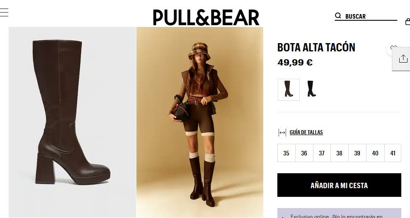
Task: Select the black boot color swatch
Action: pos(311,89)
